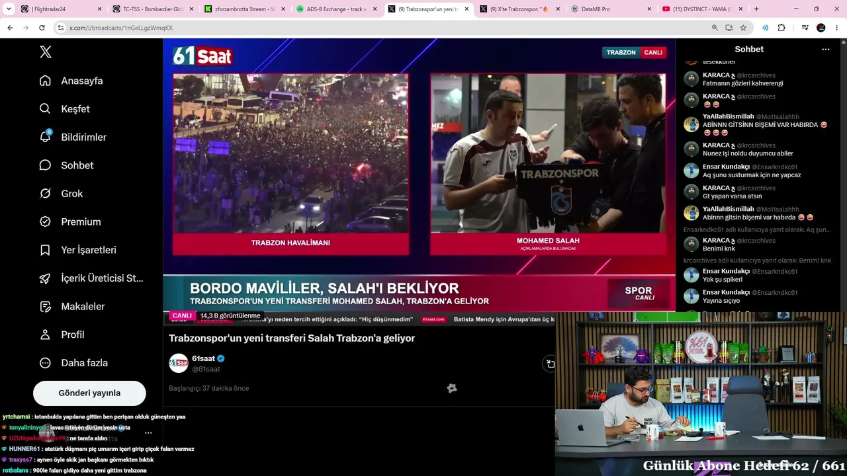Open the @61saat handle link

click(x=206, y=369)
